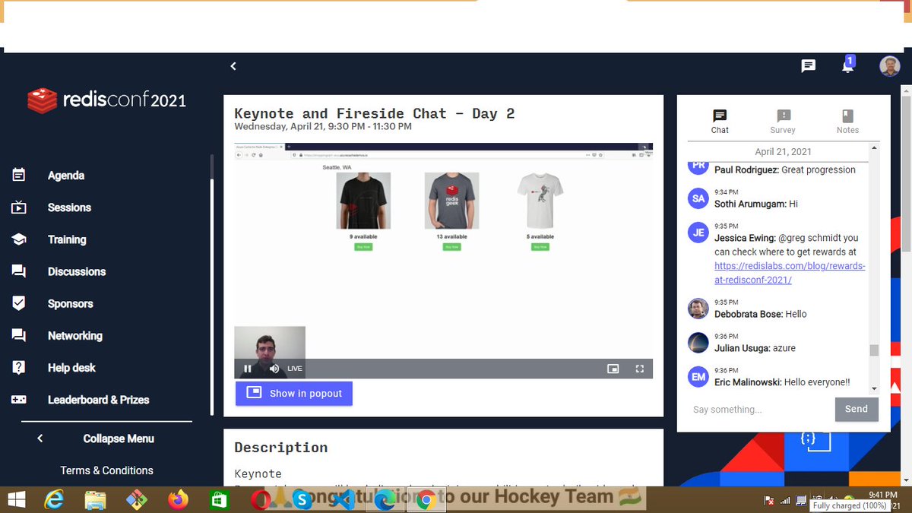
Task: Click the white t-shirt Buy Now
Action: point(540,247)
